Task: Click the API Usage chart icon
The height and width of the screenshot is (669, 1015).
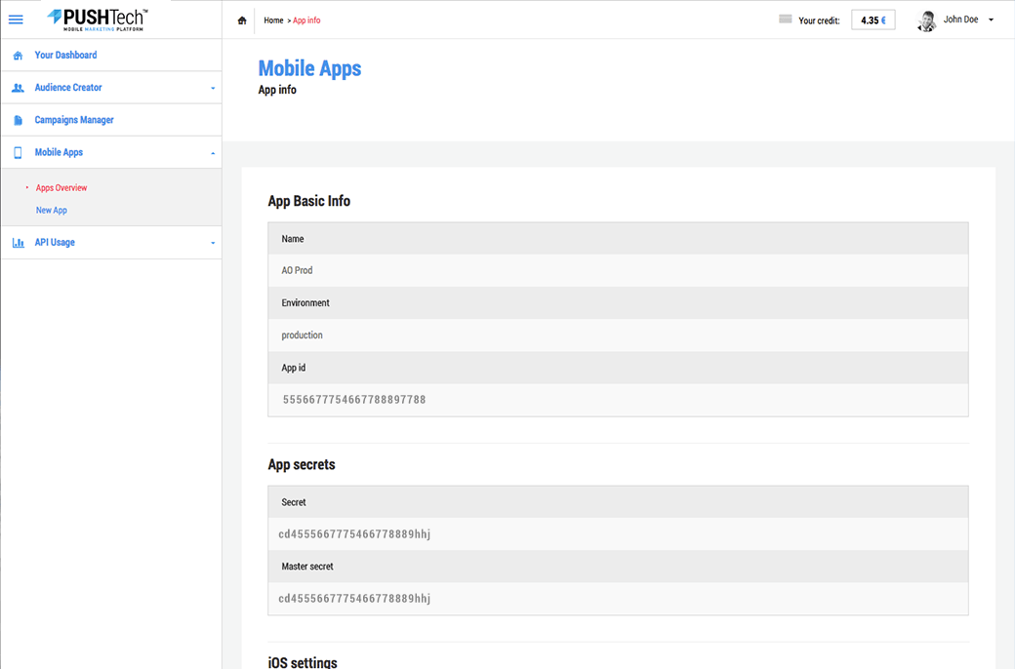Action: [x=19, y=243]
